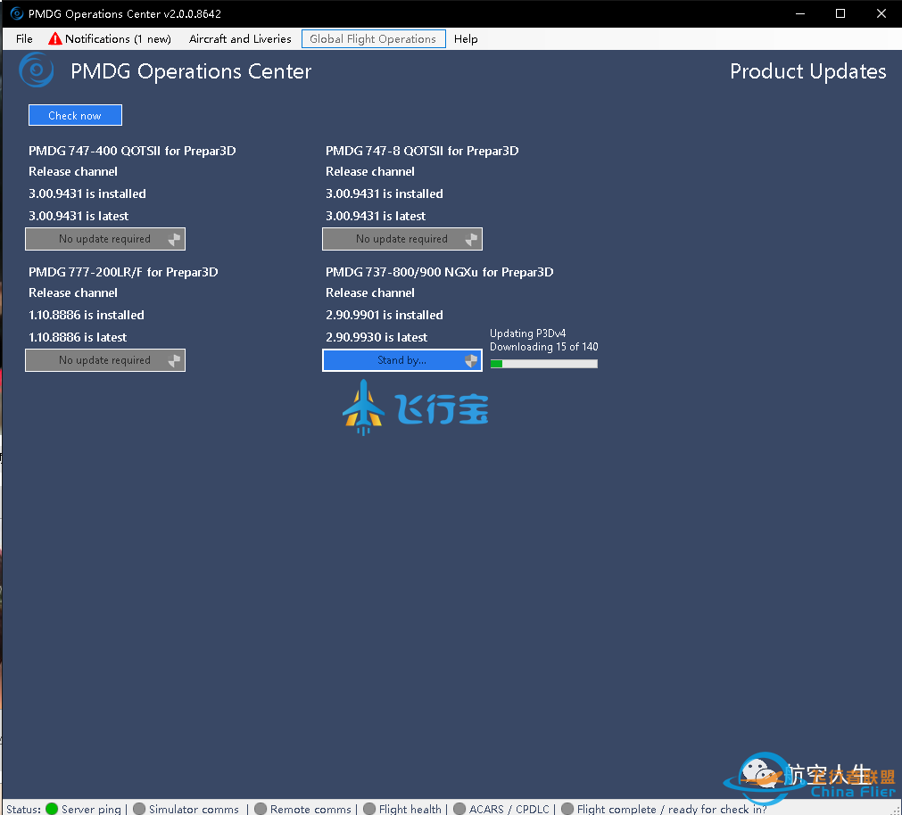Click the PMDG title bar app icon
Screen dimensions: 902x815
(x=17, y=13)
